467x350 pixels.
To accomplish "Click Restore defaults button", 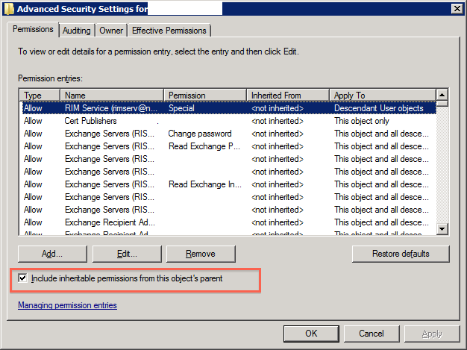I will 401,254.
